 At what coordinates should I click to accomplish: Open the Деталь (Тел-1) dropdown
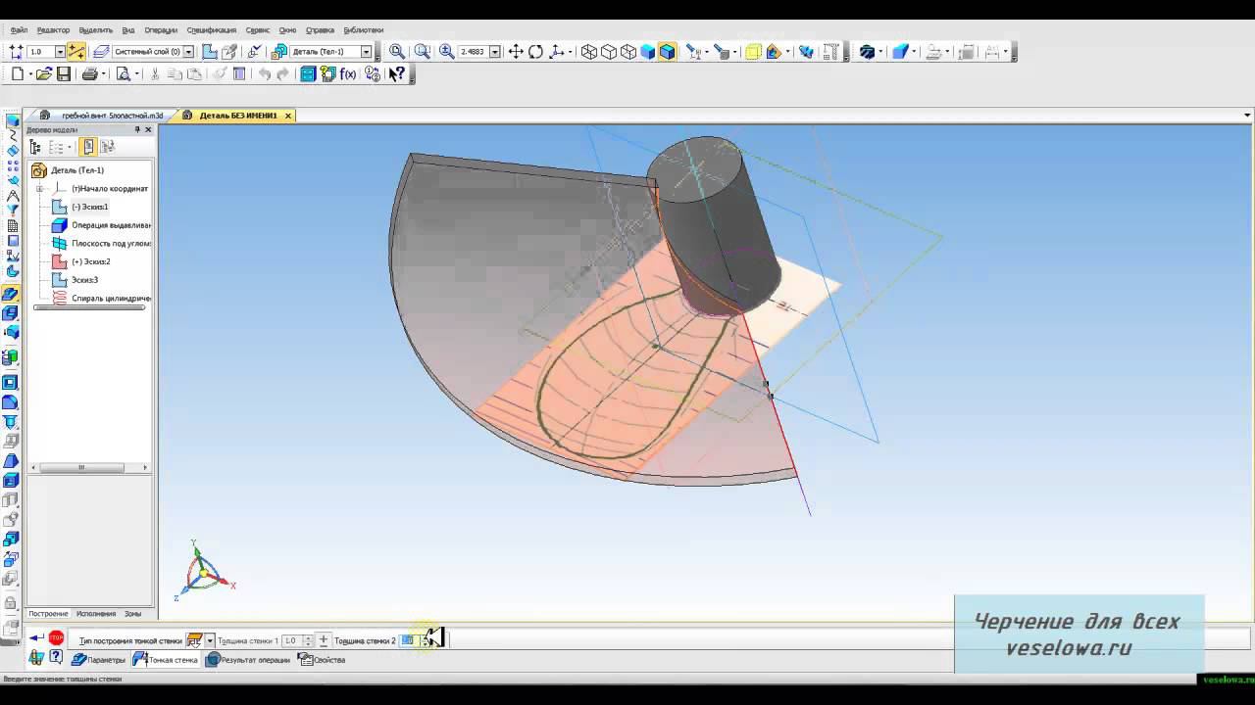pyautogui.click(x=367, y=52)
